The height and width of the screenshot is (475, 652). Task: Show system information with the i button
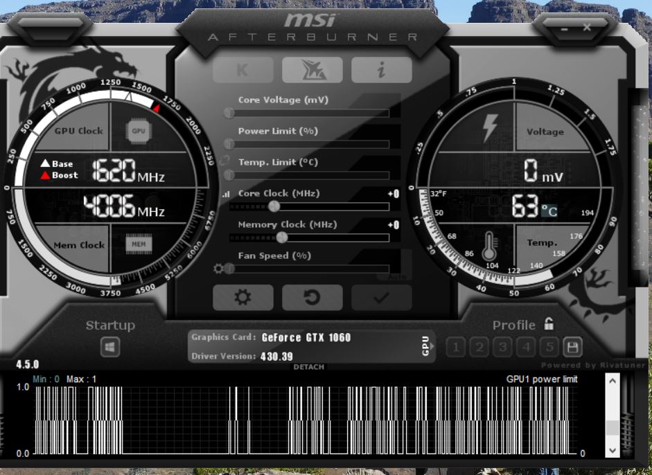pyautogui.click(x=382, y=70)
